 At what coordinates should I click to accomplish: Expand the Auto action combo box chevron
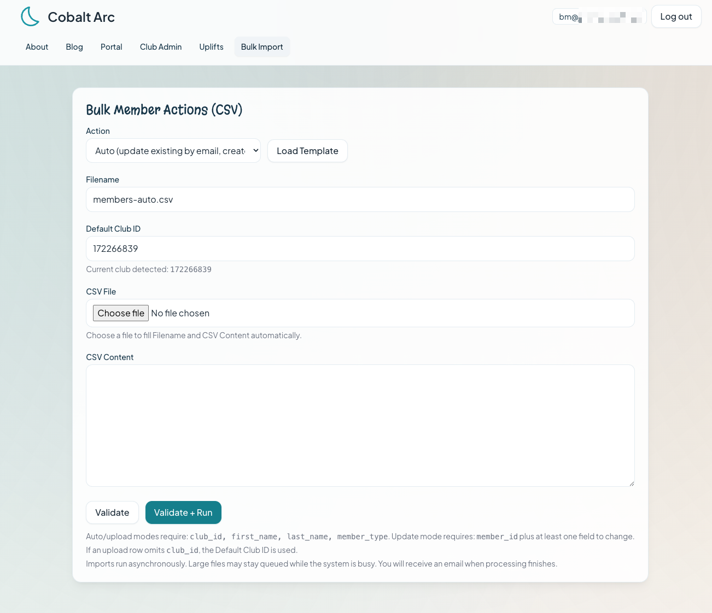click(255, 150)
